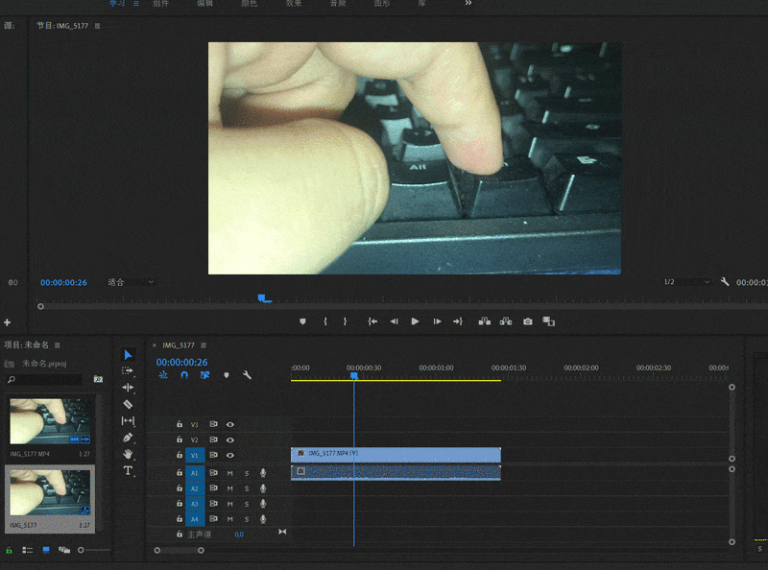Image resolution: width=768 pixels, height=570 pixels.
Task: Mute audio track A1
Action: click(230, 473)
